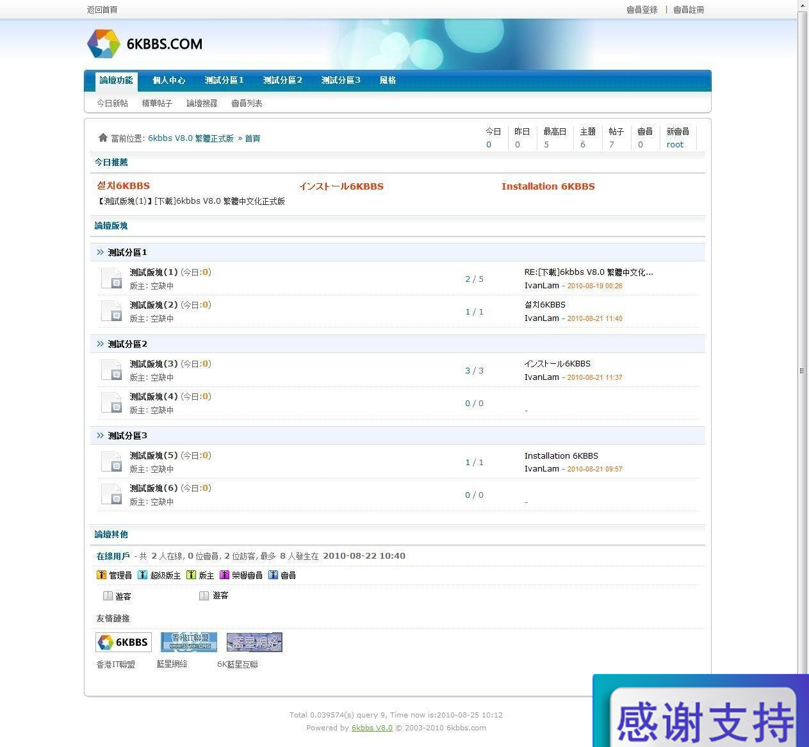
Task: Click the 測試分區2 section heading
Action: 127,344
